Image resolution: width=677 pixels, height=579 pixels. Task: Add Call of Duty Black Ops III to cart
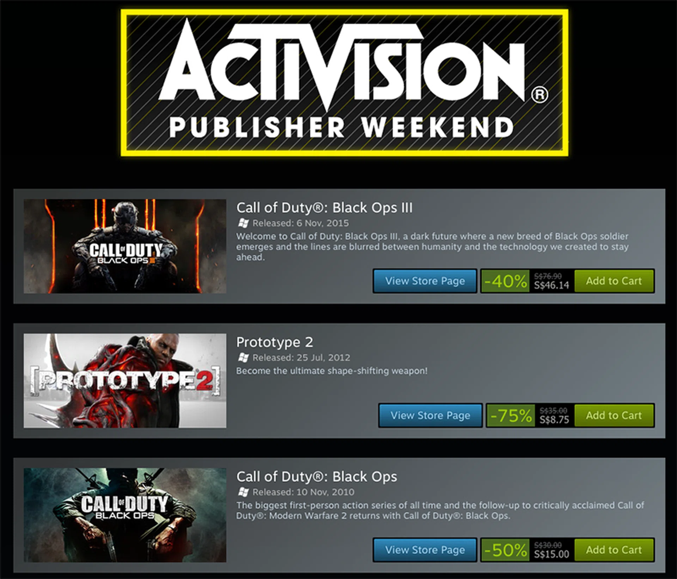[614, 281]
